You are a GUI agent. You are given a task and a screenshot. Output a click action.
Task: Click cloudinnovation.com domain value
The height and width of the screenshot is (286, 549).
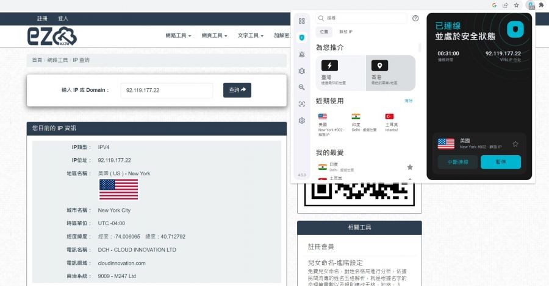(121, 263)
